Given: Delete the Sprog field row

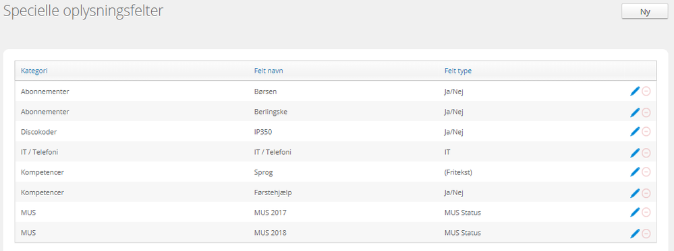Looking at the screenshot, I should click(x=646, y=172).
